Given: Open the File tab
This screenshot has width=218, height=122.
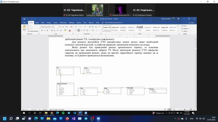Looking at the screenshot, I should (25, 23).
